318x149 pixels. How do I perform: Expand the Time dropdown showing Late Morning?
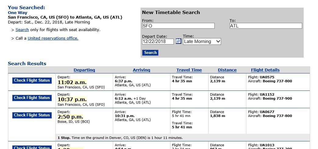[202, 41]
